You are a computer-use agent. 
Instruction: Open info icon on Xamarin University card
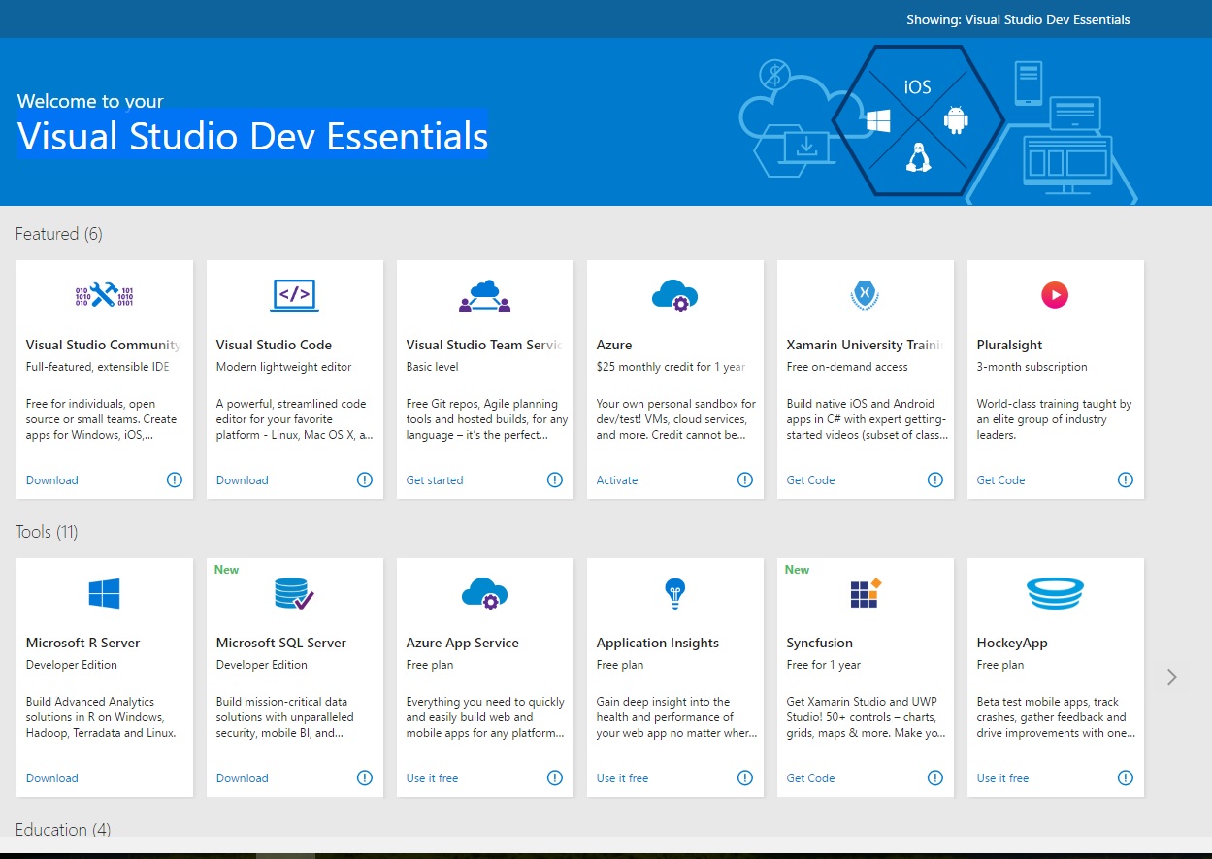tap(935, 479)
